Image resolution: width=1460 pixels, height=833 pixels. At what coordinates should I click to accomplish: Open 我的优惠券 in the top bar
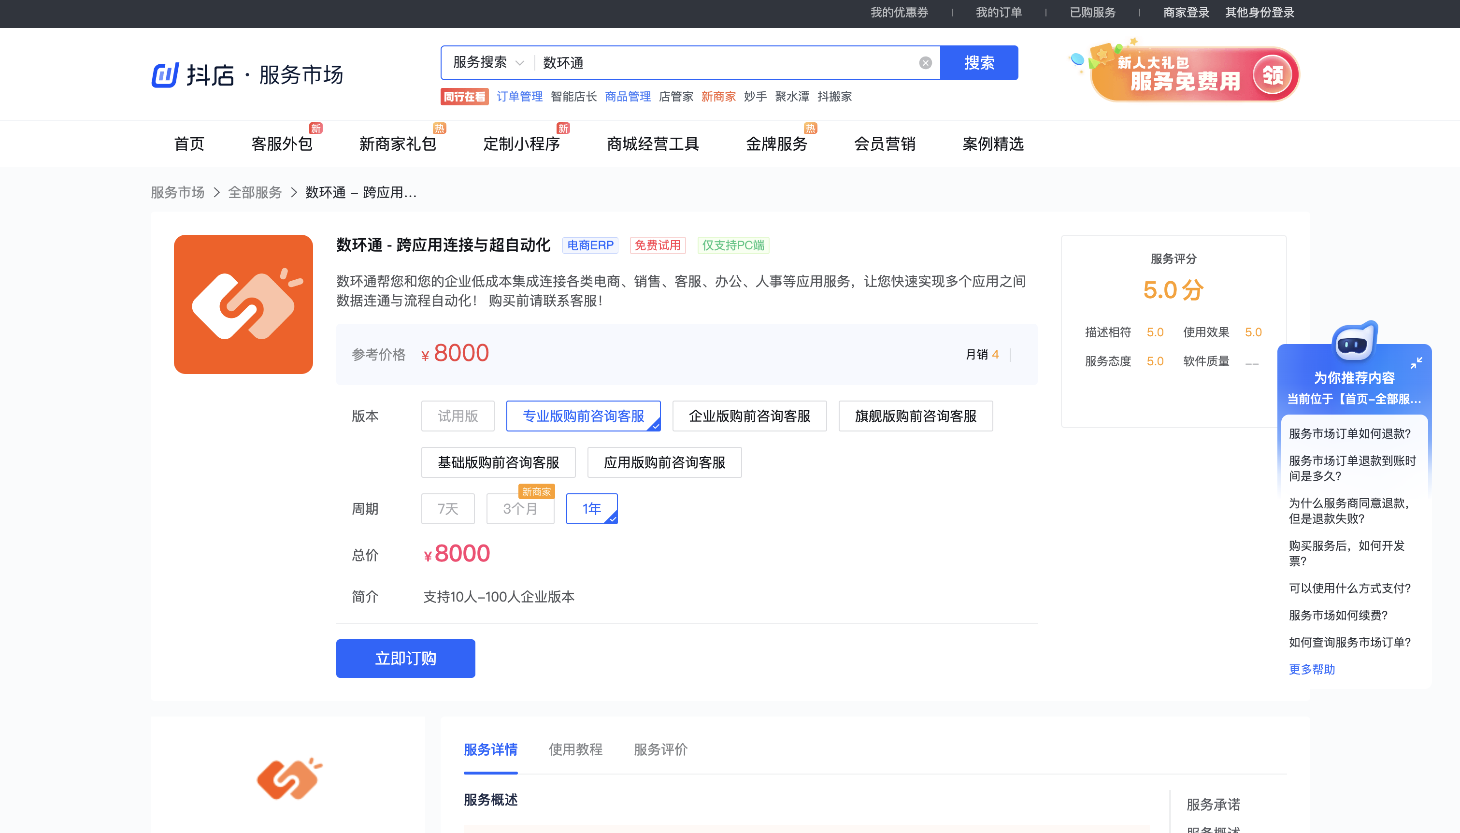899,13
